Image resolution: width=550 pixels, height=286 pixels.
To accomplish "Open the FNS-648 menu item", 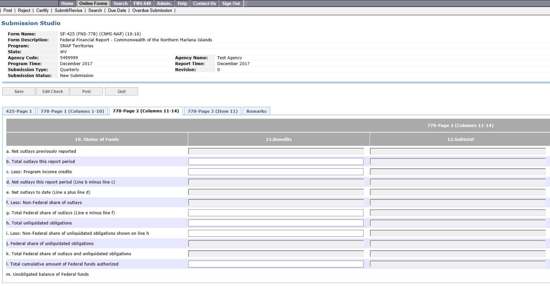I will pyautogui.click(x=142, y=3).
